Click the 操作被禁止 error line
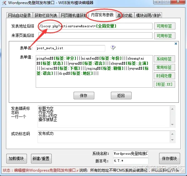The image size is (187, 176). [48, 120]
